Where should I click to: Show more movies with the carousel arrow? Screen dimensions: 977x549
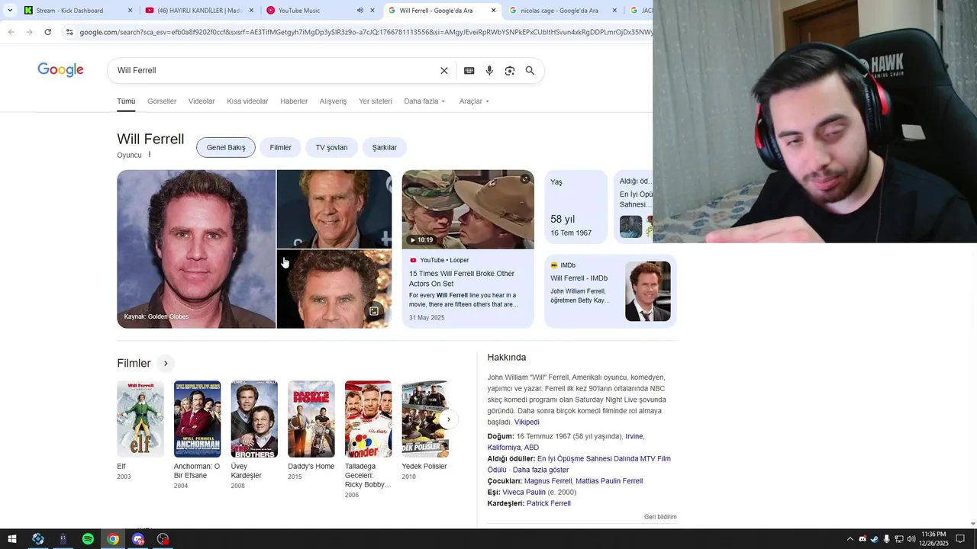(x=449, y=419)
